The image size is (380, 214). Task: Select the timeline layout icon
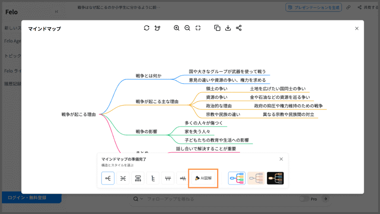click(168, 178)
